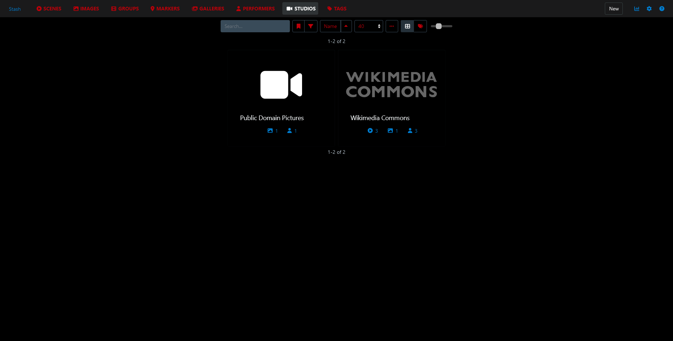Open saved filters bookmark icon
The width and height of the screenshot is (673, 341).
[298, 26]
